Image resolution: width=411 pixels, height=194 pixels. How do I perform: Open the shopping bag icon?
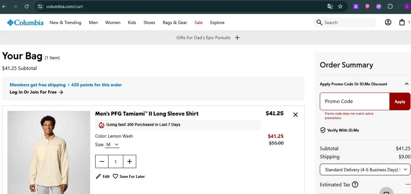pyautogui.click(x=402, y=22)
